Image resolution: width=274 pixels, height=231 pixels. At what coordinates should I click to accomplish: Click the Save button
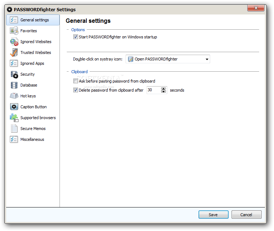(213, 215)
